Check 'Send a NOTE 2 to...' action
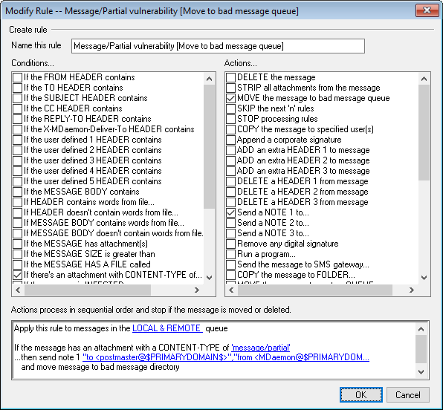 pos(231,223)
